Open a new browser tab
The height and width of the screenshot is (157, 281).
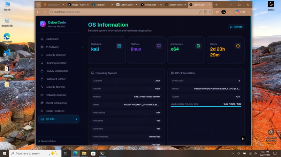[216, 5]
